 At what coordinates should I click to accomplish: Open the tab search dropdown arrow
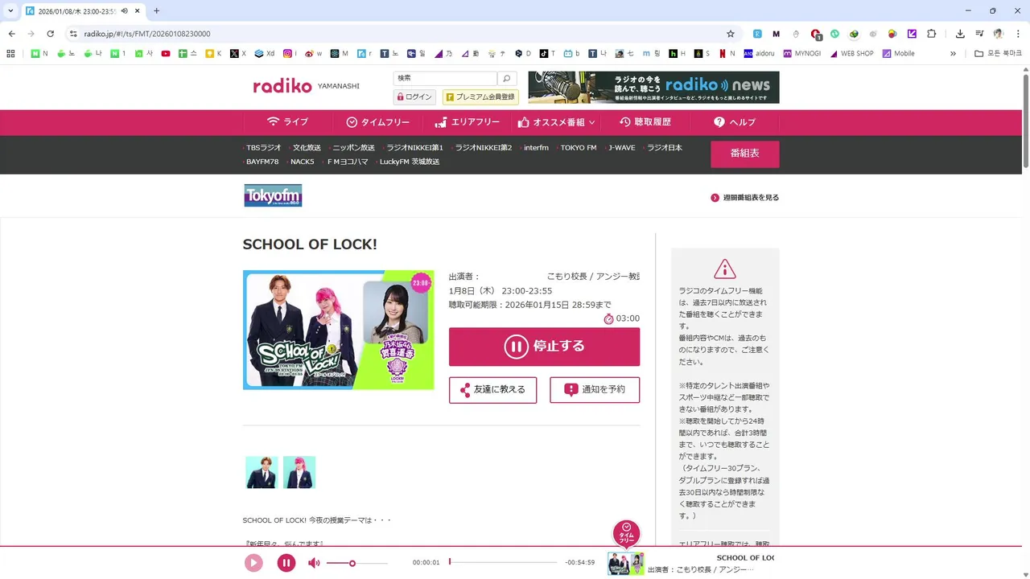(x=10, y=10)
